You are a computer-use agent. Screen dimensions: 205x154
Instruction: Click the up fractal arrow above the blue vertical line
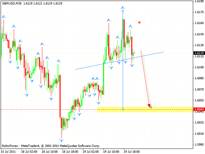tap(123, 7)
